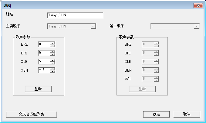This screenshot has height=123, width=206.
Task: Click second singer VOL value field
Action: click(148, 79)
